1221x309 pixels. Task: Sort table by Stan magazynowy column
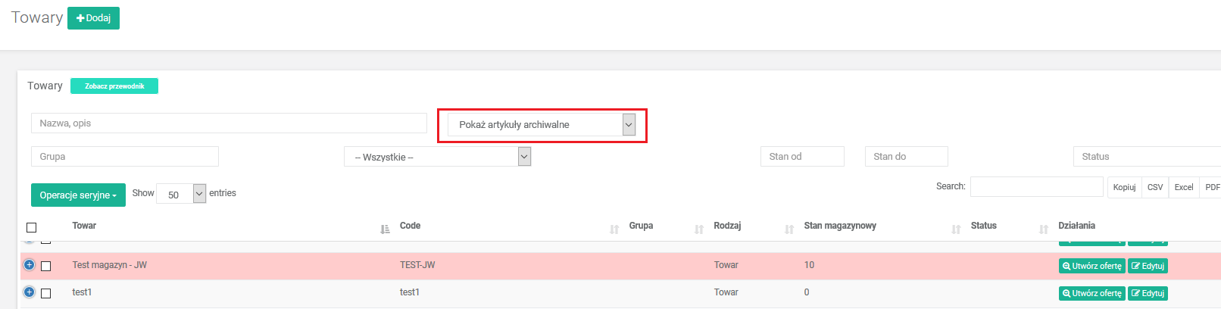tap(840, 226)
